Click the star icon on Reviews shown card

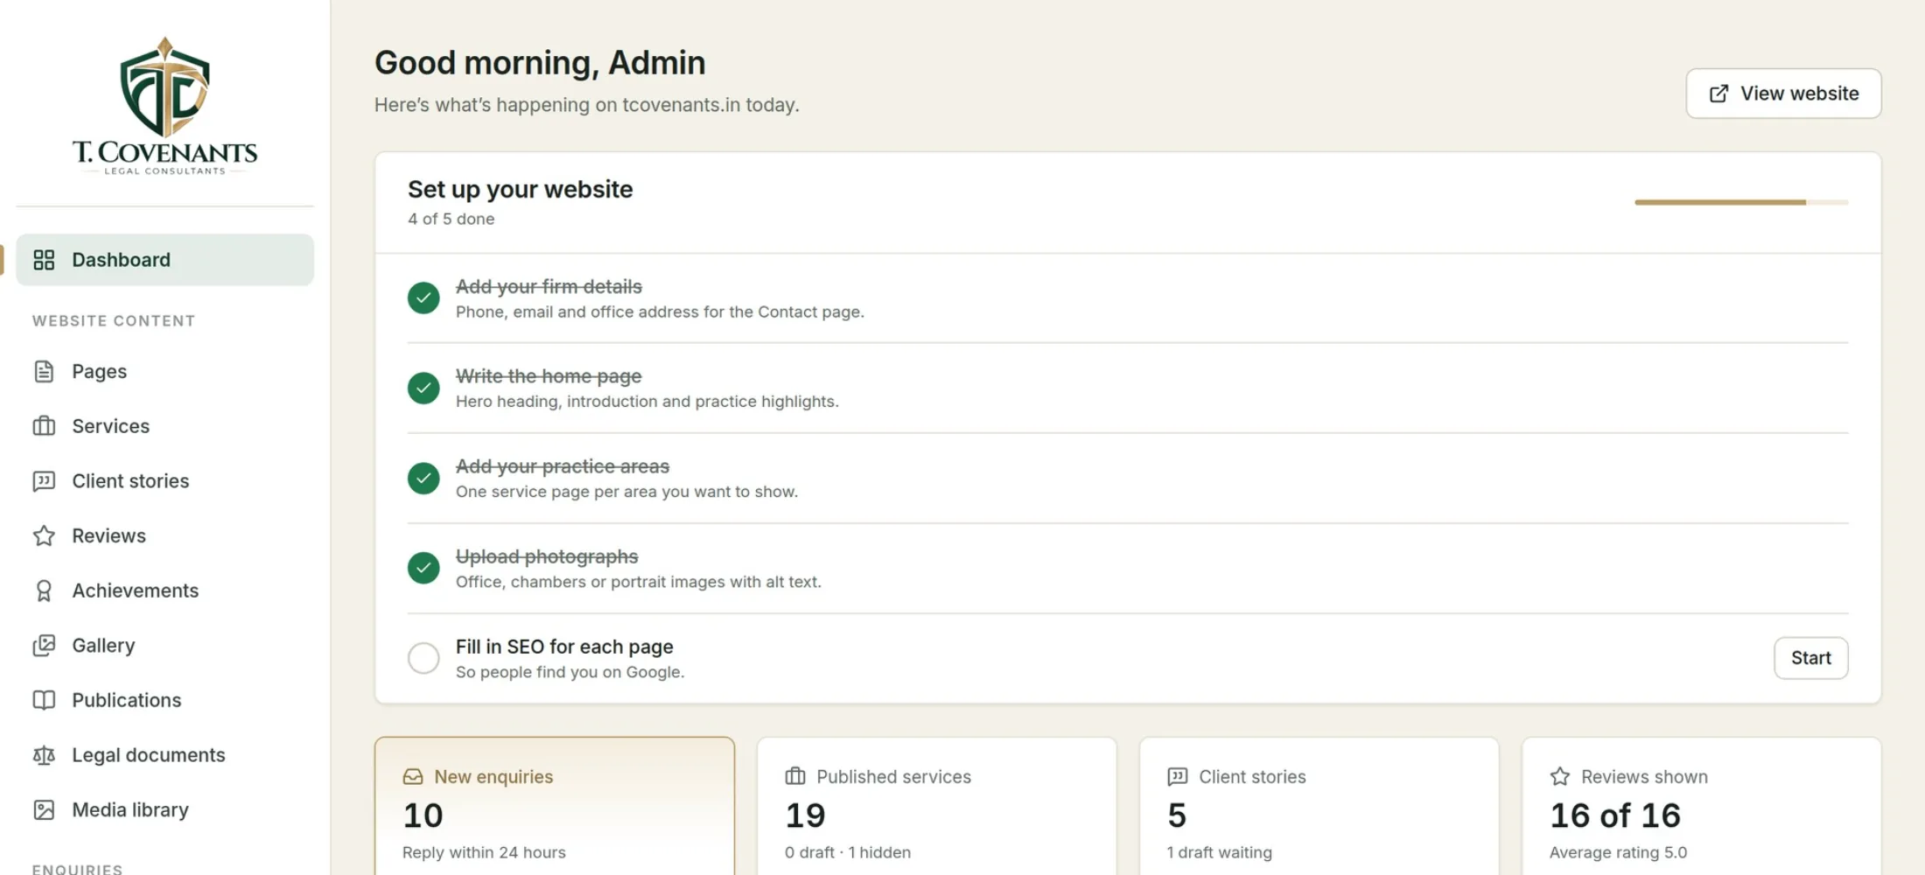(x=1560, y=776)
